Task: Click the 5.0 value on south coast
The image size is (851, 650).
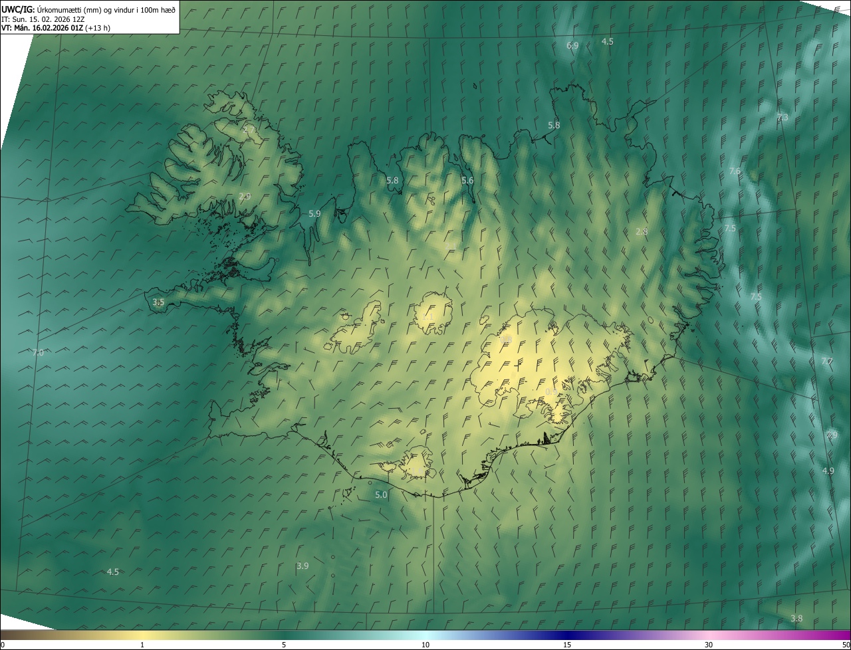Action: pos(381,495)
